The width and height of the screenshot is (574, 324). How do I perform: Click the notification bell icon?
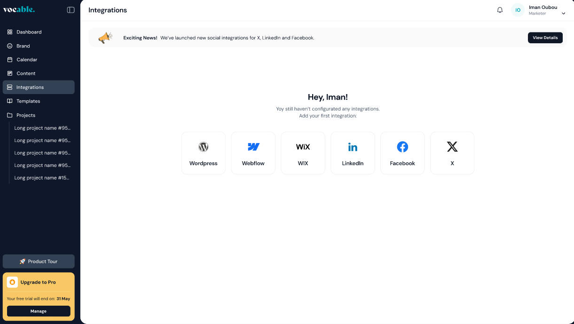pos(500,10)
